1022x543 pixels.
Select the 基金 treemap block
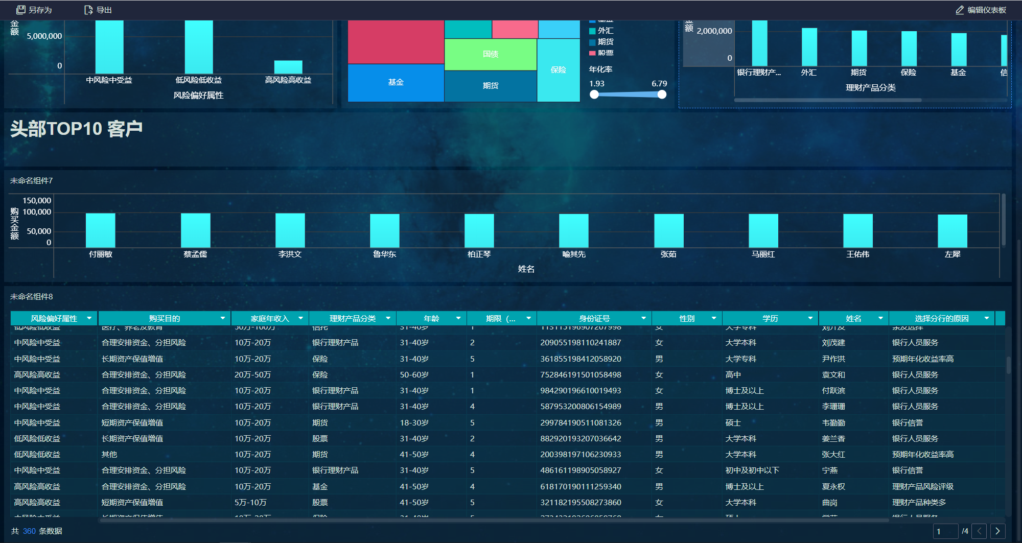tap(396, 83)
